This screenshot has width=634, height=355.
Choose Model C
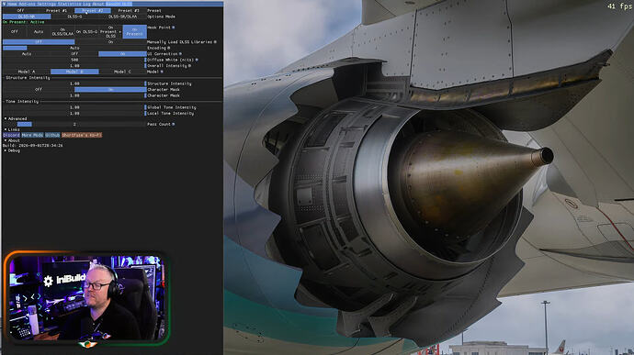tap(122, 72)
